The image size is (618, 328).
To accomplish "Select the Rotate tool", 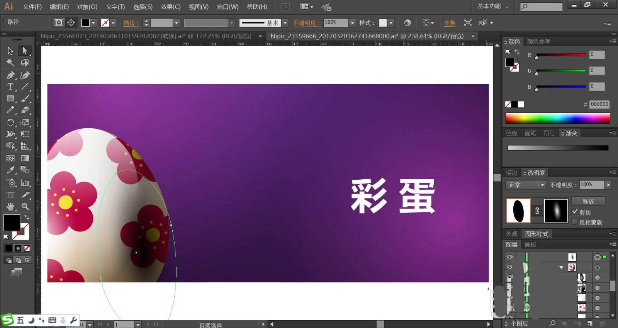I will click(x=10, y=122).
